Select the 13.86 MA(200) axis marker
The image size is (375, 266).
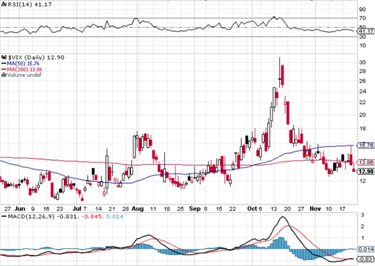click(364, 162)
